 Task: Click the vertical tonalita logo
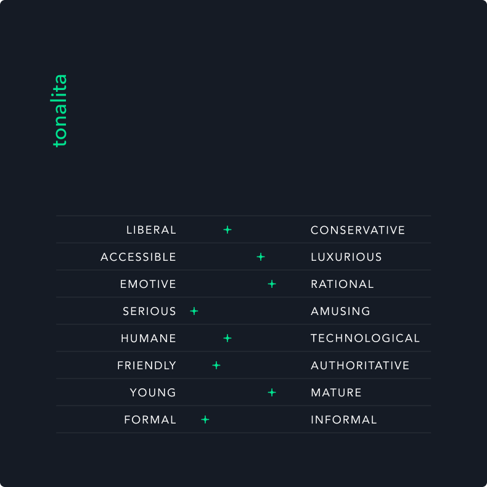[60, 111]
